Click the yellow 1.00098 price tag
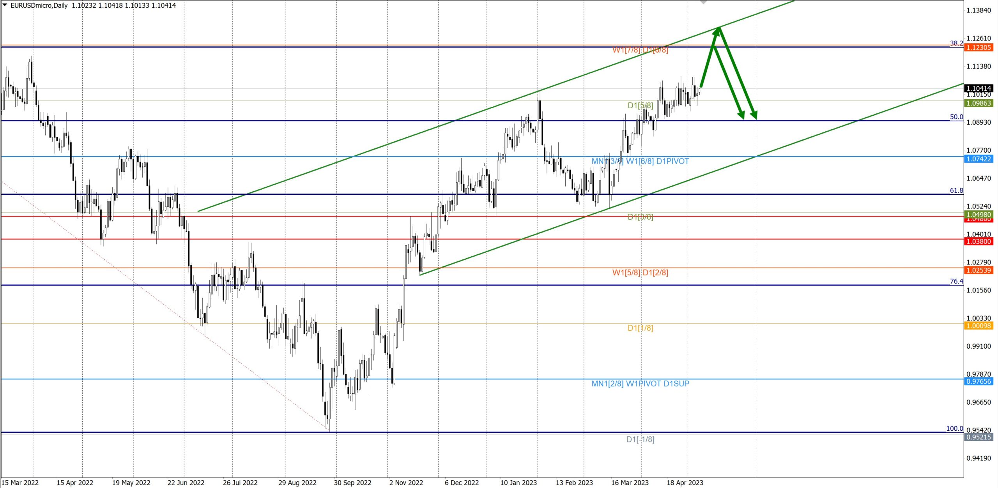Viewport: 998px width, 488px height. 978,326
